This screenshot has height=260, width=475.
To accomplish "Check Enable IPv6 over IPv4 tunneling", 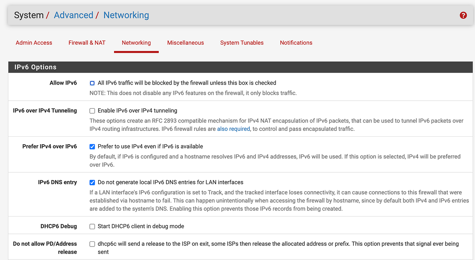I will click(x=92, y=111).
